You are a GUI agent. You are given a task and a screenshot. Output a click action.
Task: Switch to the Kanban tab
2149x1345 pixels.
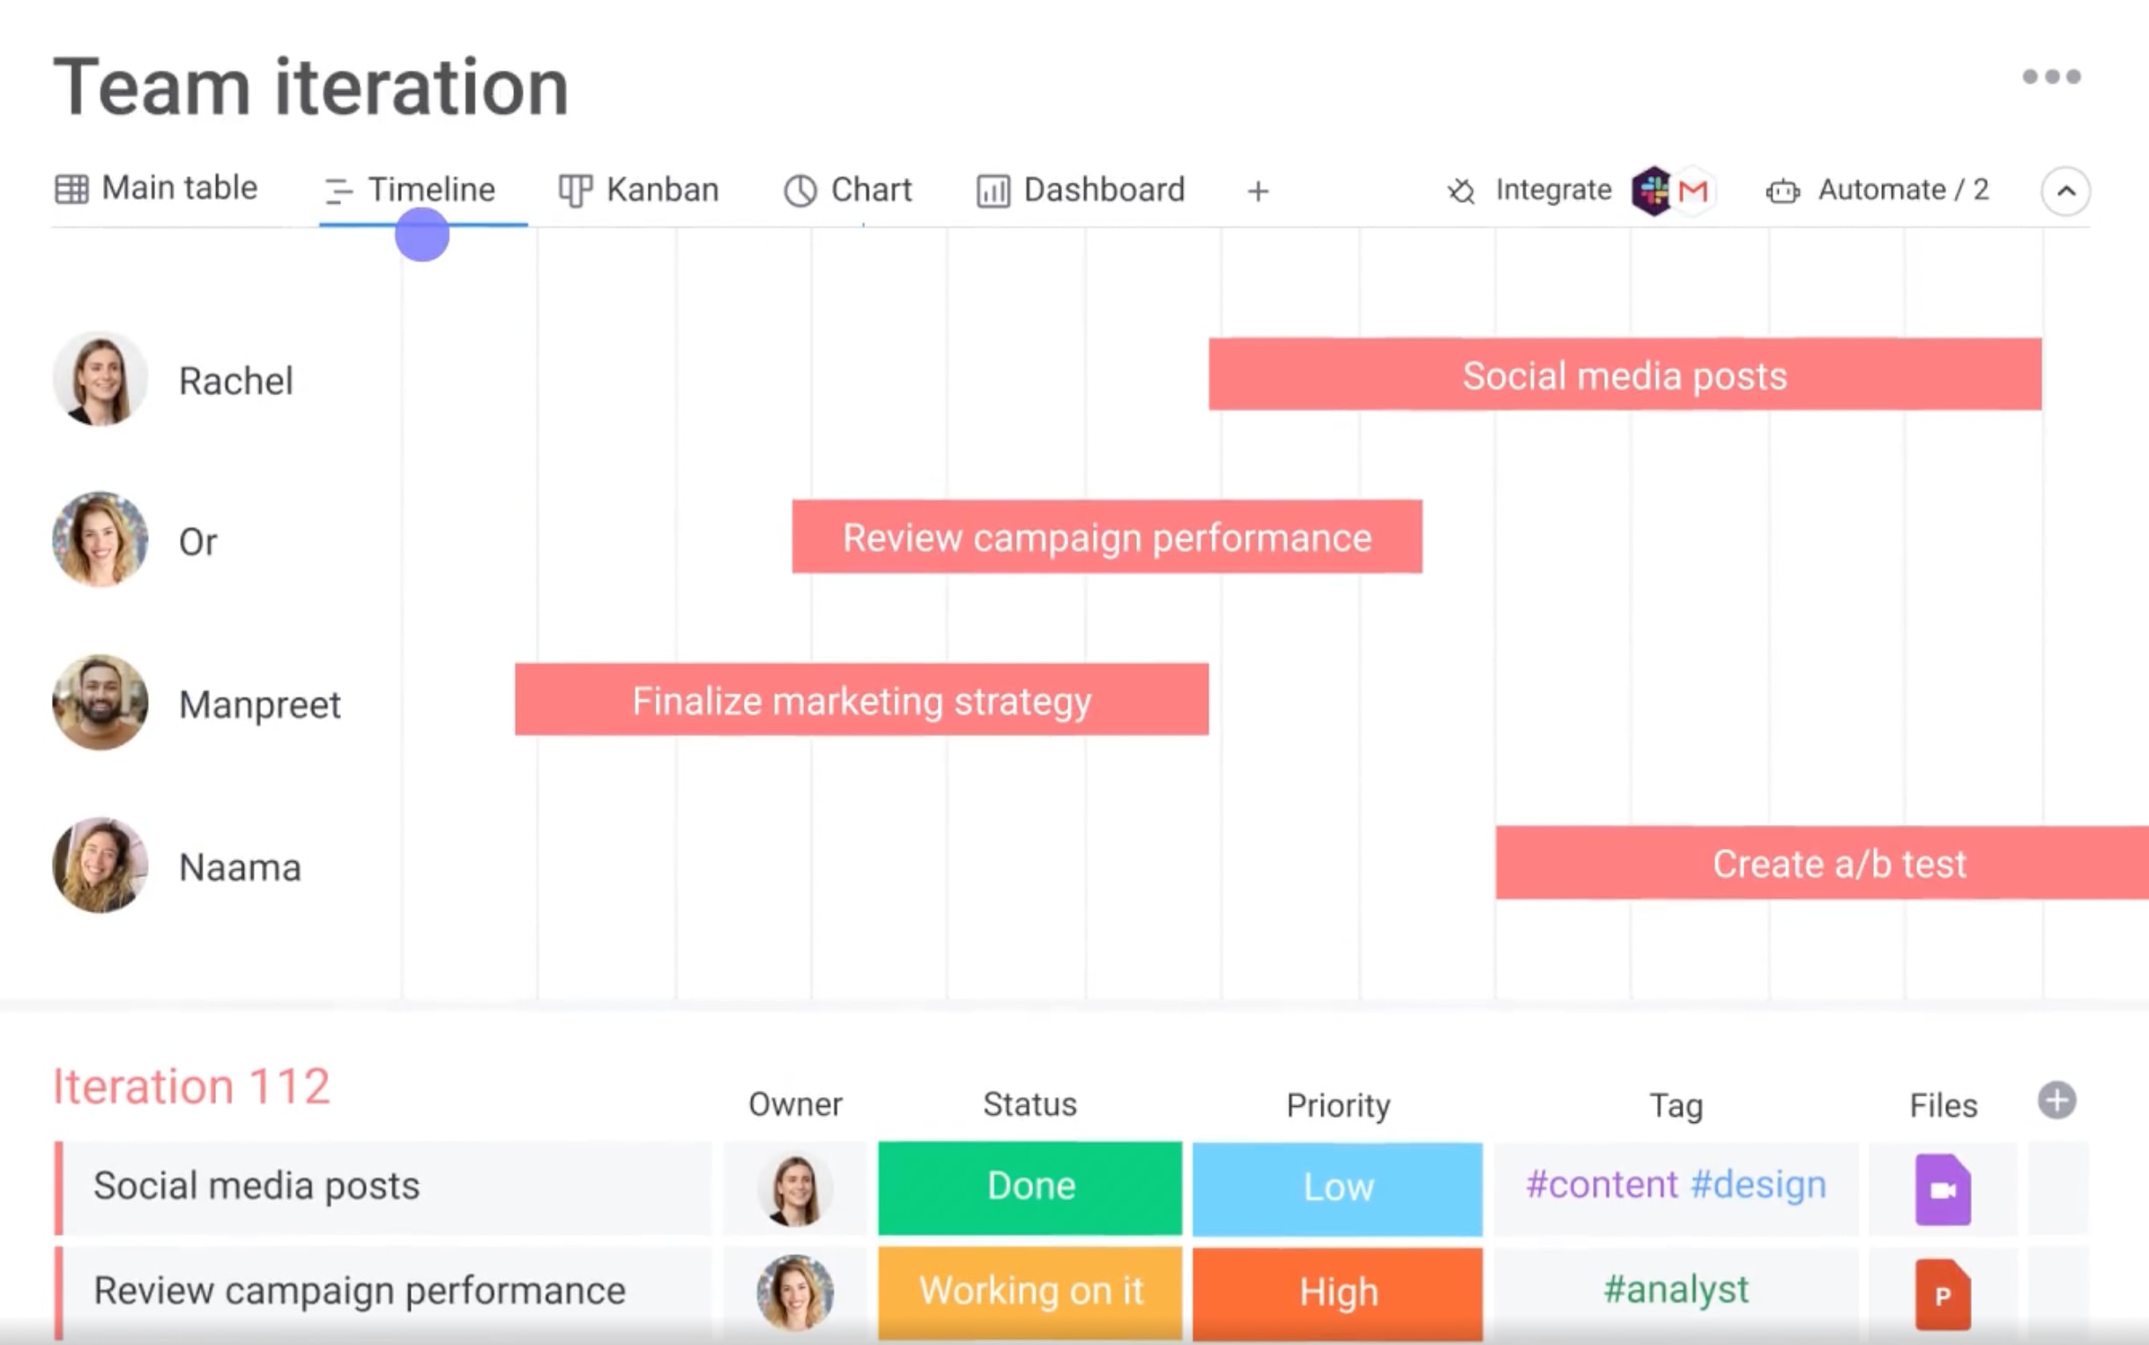coord(662,189)
